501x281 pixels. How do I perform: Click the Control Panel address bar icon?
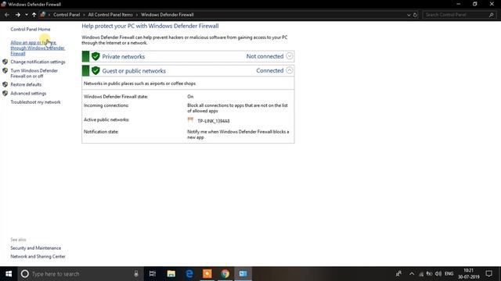point(42,15)
